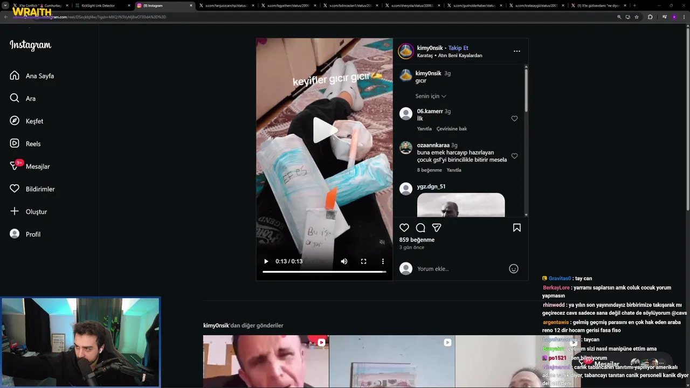Viewport: 690px width, 388px height.
Task: Open the emoji picker in comment box
Action: click(x=514, y=269)
